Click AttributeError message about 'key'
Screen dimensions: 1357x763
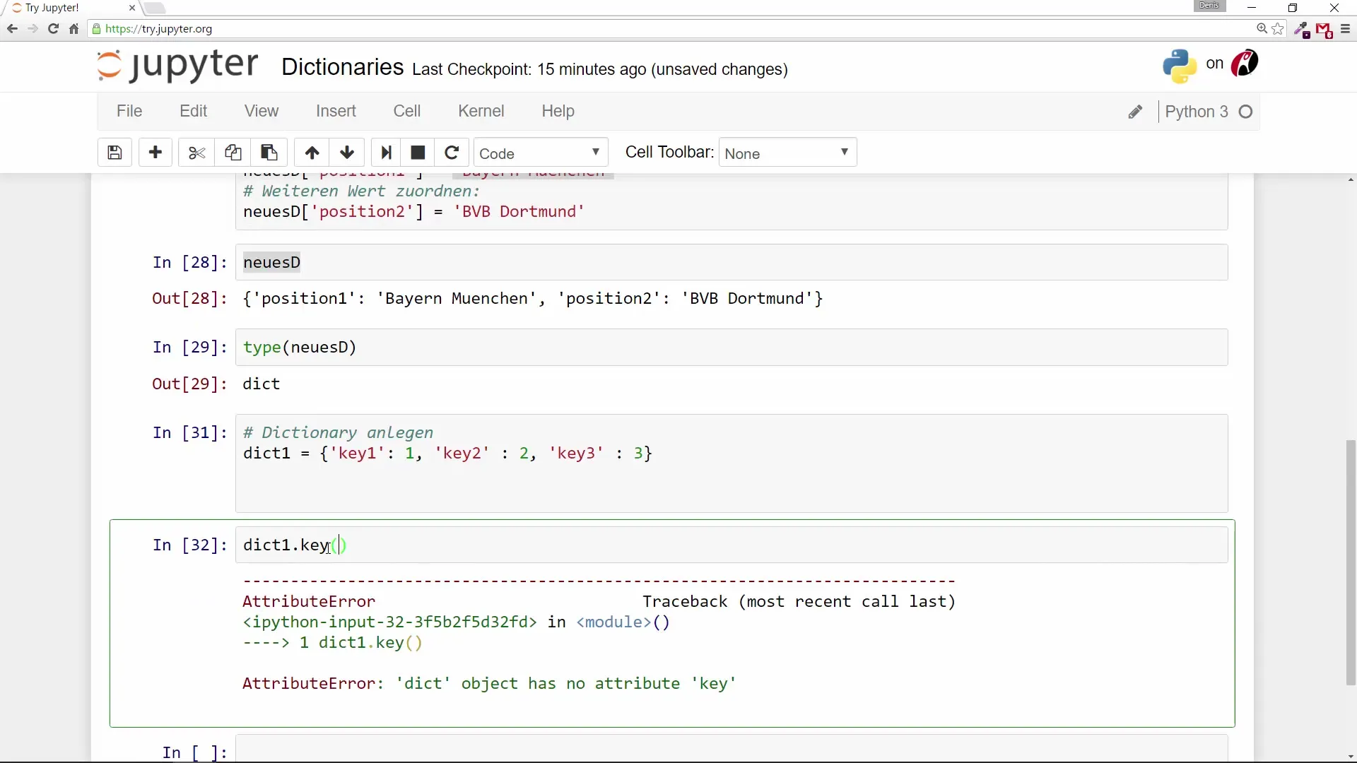(x=489, y=683)
